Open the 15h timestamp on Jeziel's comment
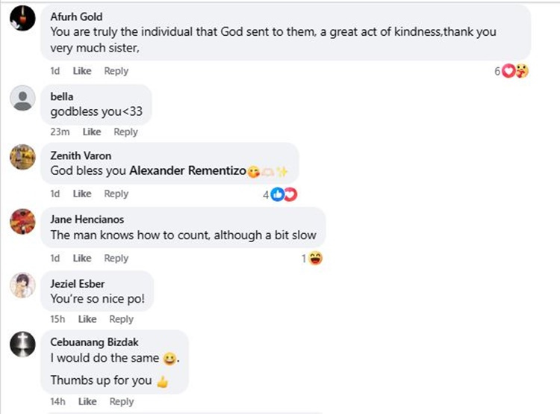Viewport: 560px width, 414px height. [57, 319]
